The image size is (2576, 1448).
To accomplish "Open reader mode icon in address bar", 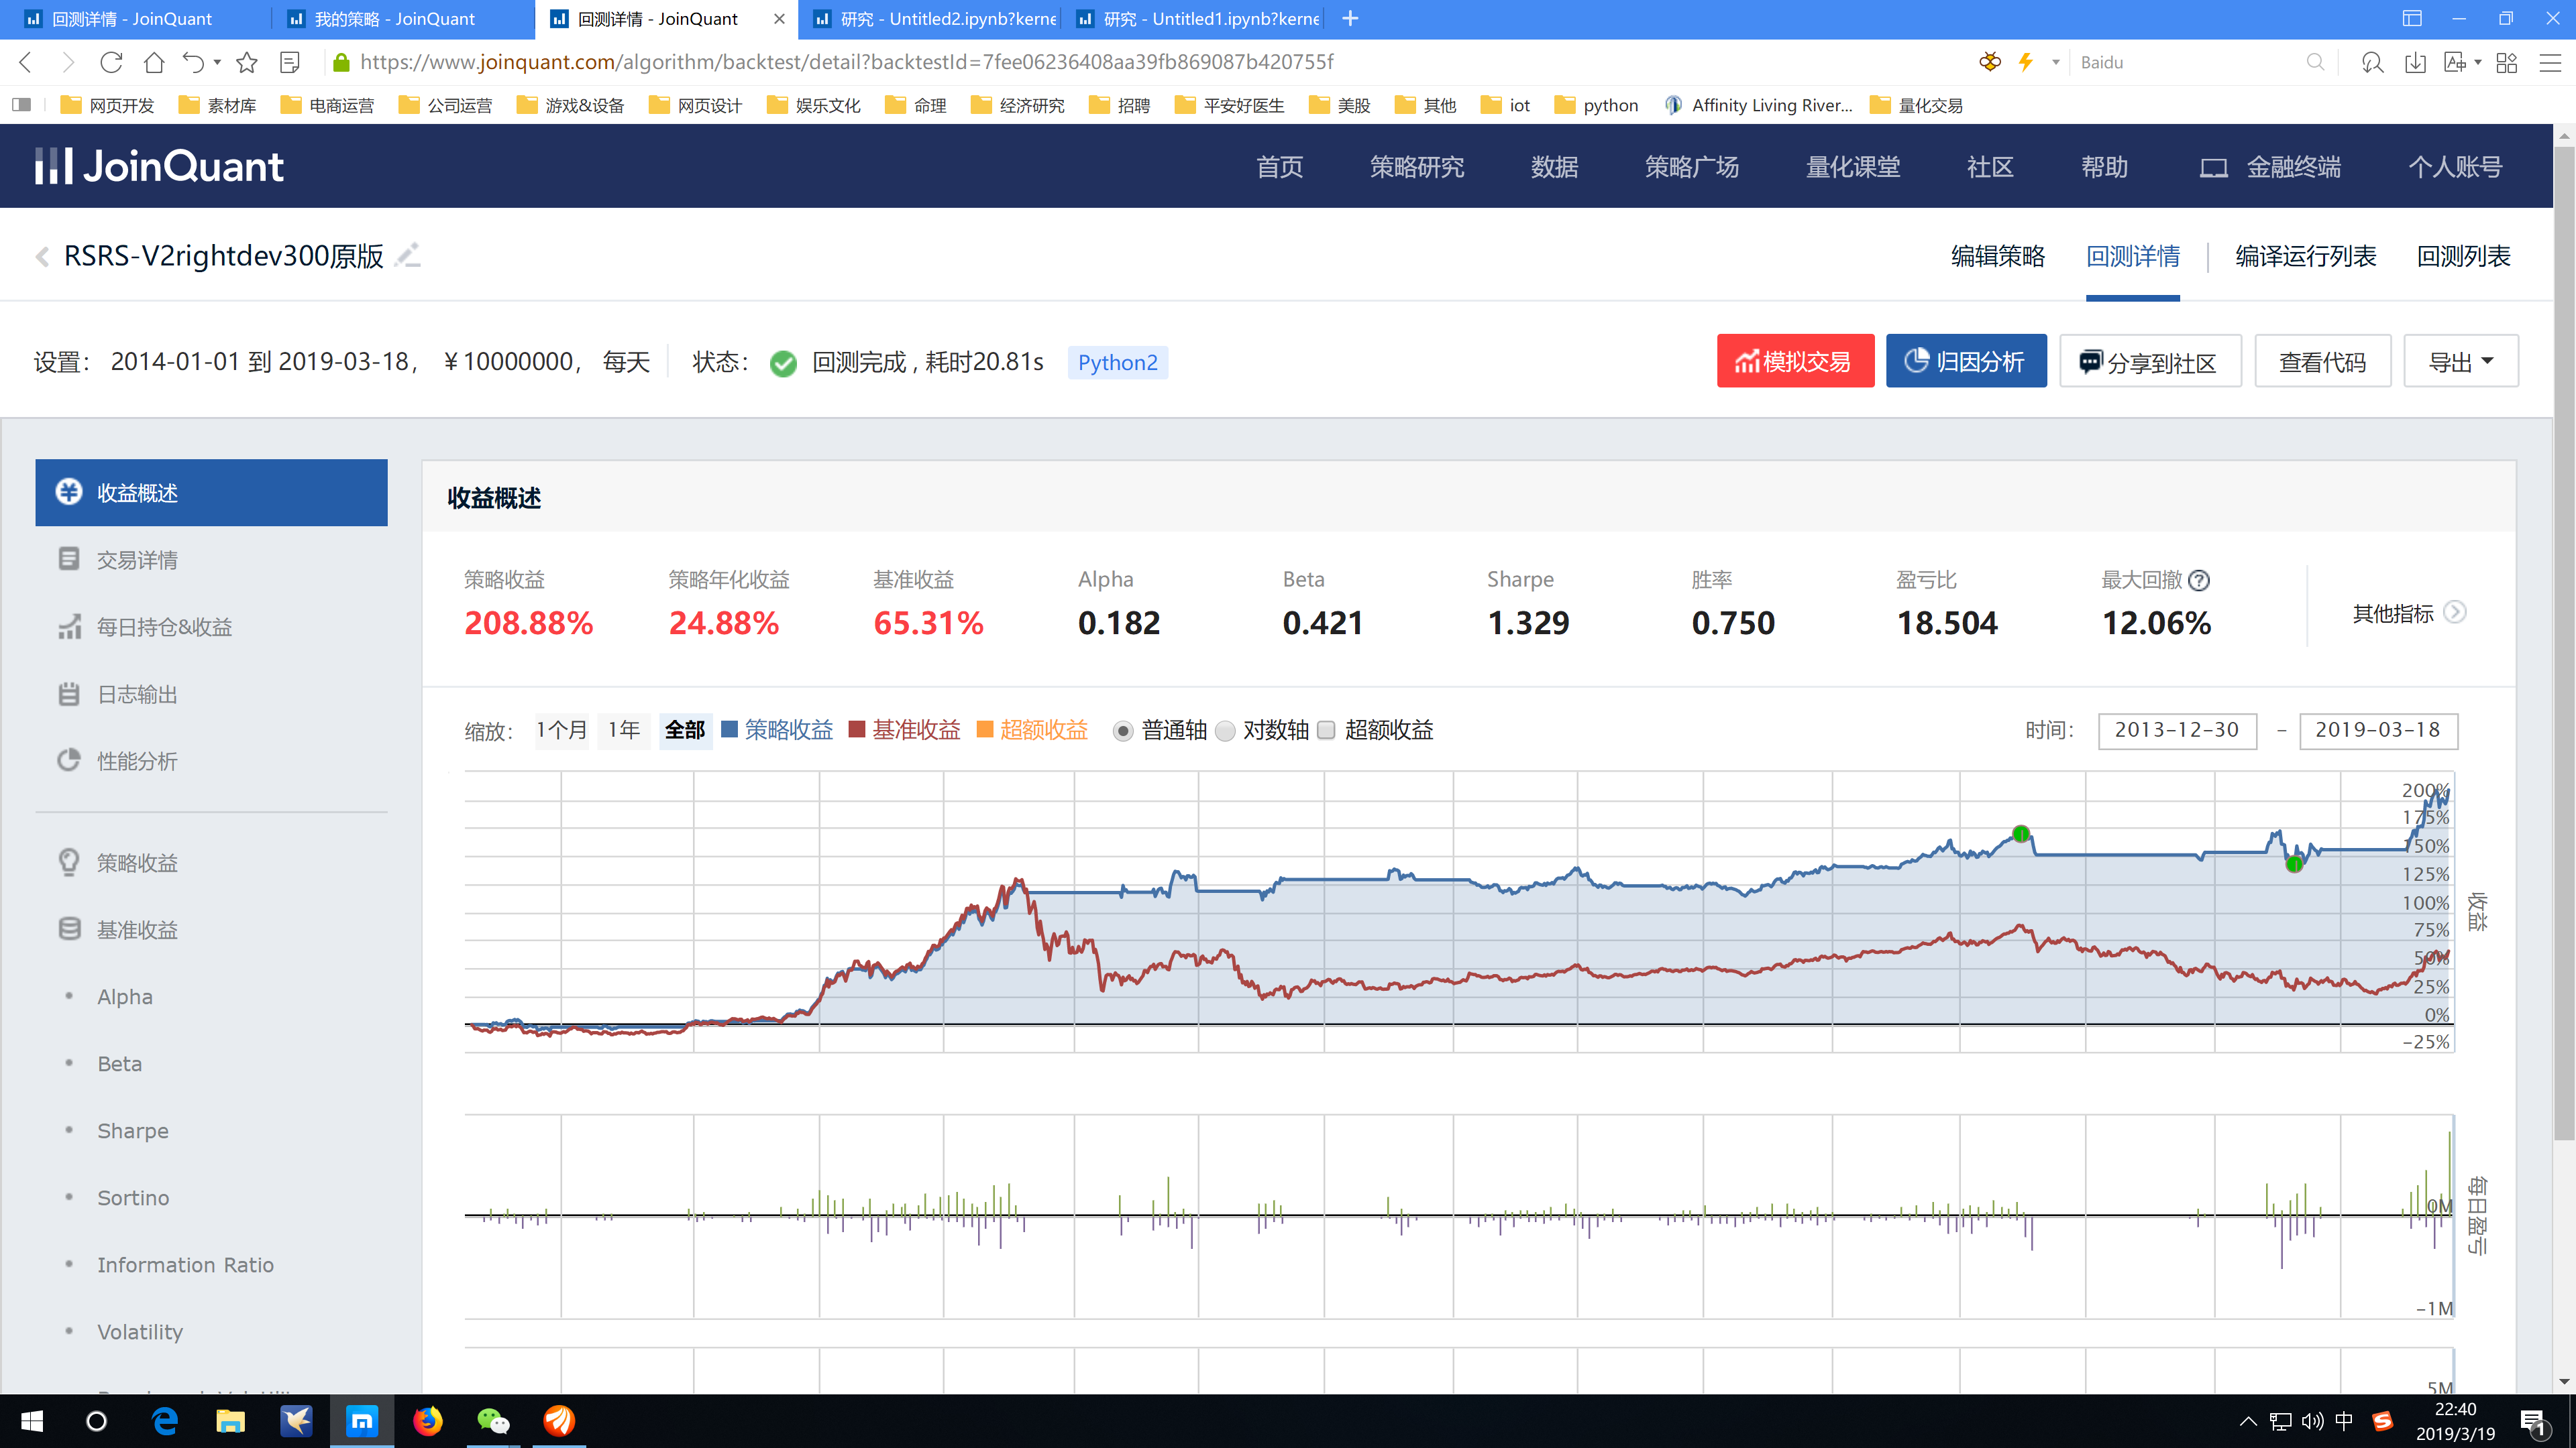I will pos(290,62).
